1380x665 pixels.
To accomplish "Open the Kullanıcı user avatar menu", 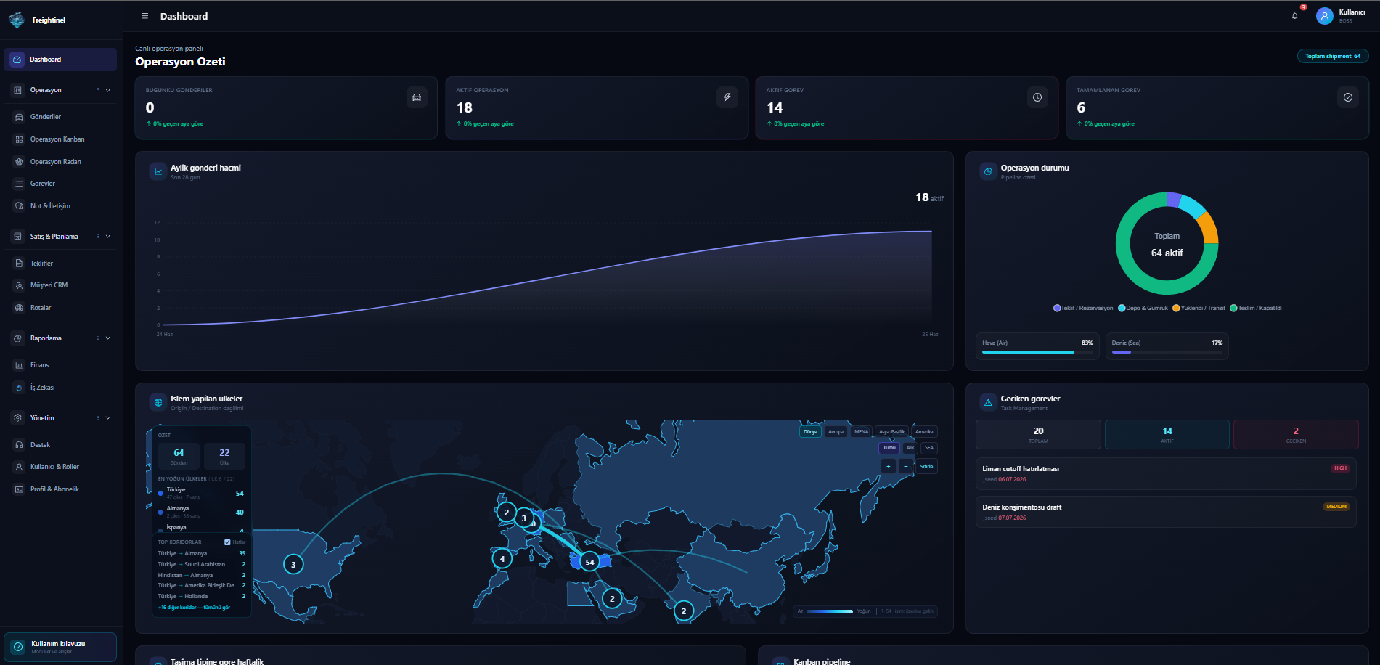I will pos(1324,16).
